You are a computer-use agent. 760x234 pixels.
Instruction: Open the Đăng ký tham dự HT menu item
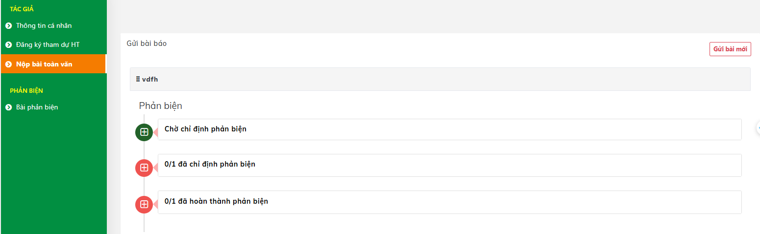pos(48,45)
